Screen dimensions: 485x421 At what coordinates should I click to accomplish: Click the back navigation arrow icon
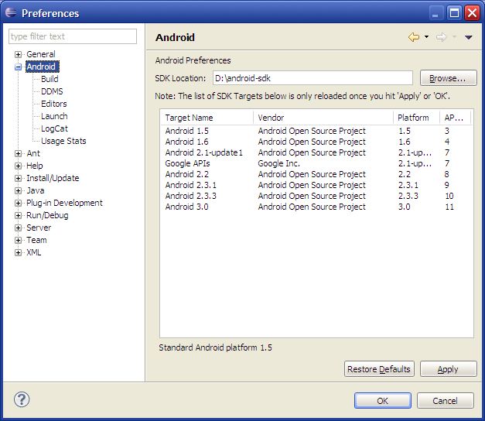pyautogui.click(x=414, y=37)
